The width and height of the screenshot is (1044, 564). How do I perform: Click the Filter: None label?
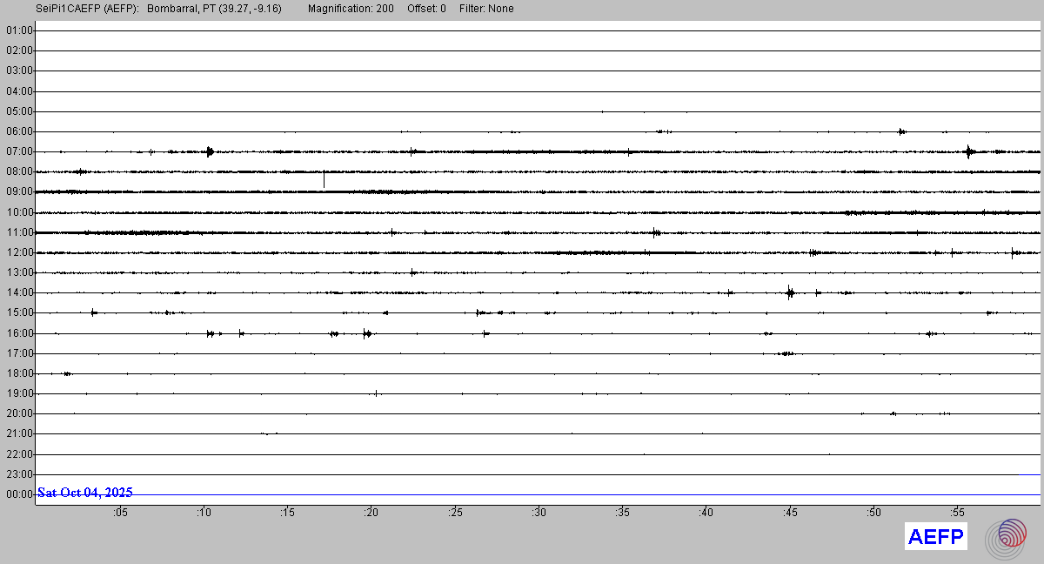click(x=486, y=9)
